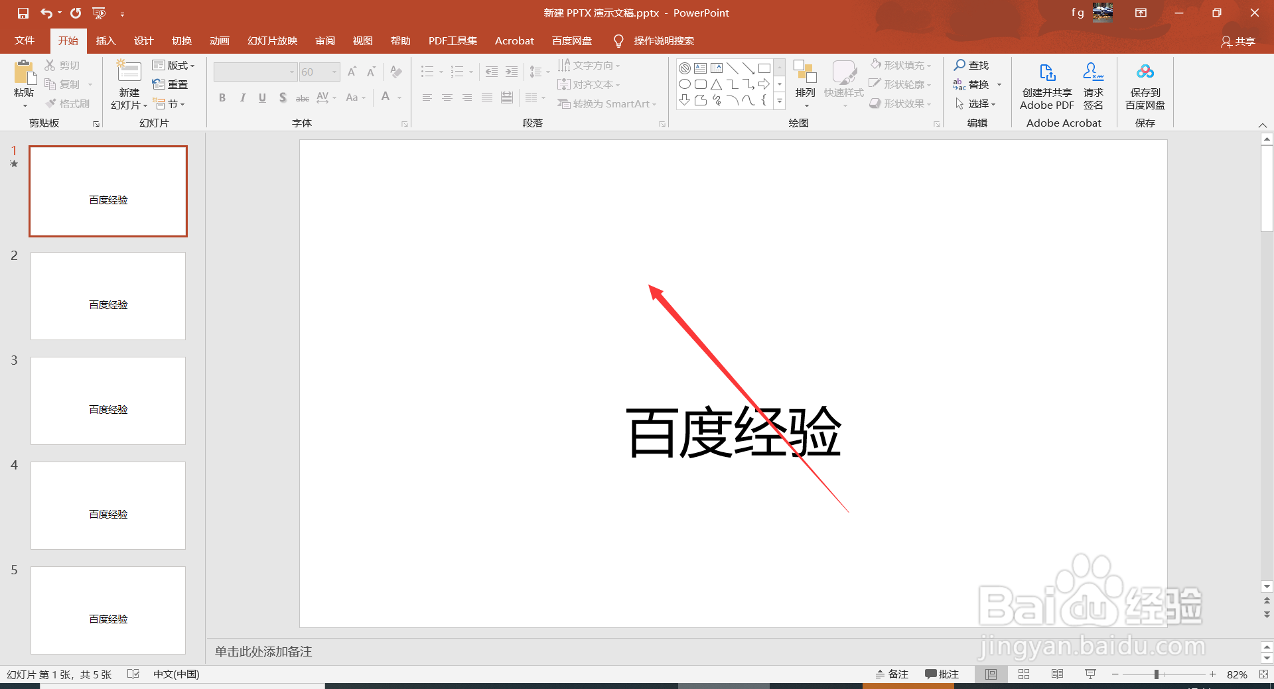Open Comments (批注) pane button

[x=942, y=674]
